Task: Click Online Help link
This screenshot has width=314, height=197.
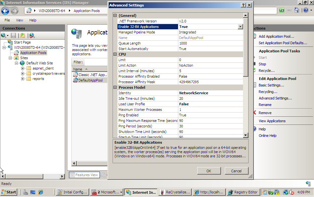Action: click(267, 136)
